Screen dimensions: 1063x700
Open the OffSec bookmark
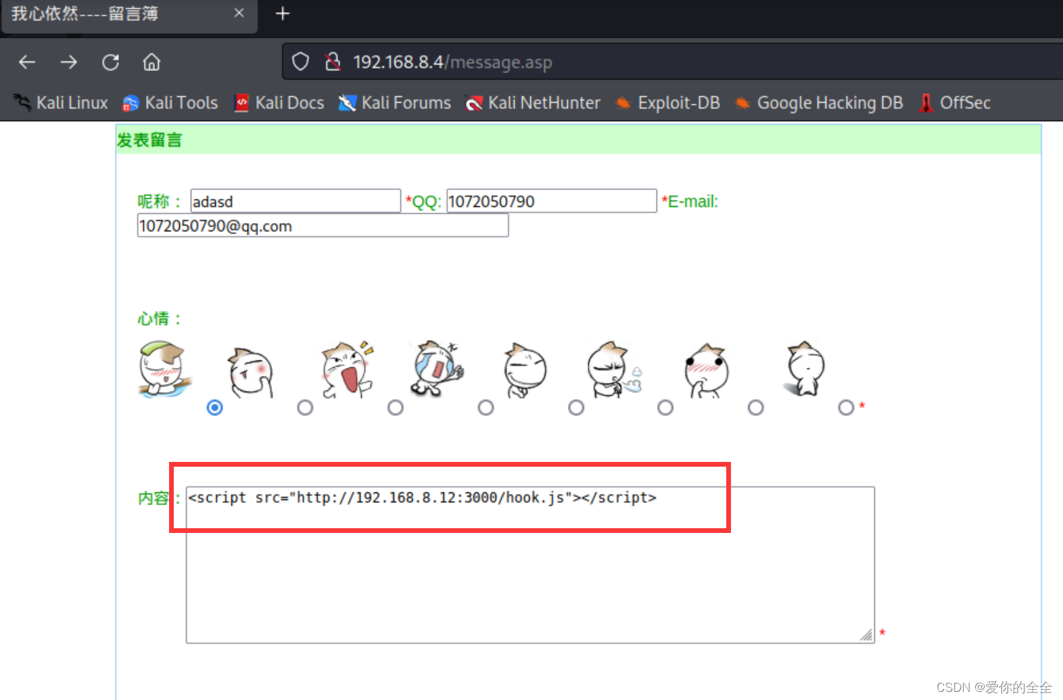(x=955, y=103)
